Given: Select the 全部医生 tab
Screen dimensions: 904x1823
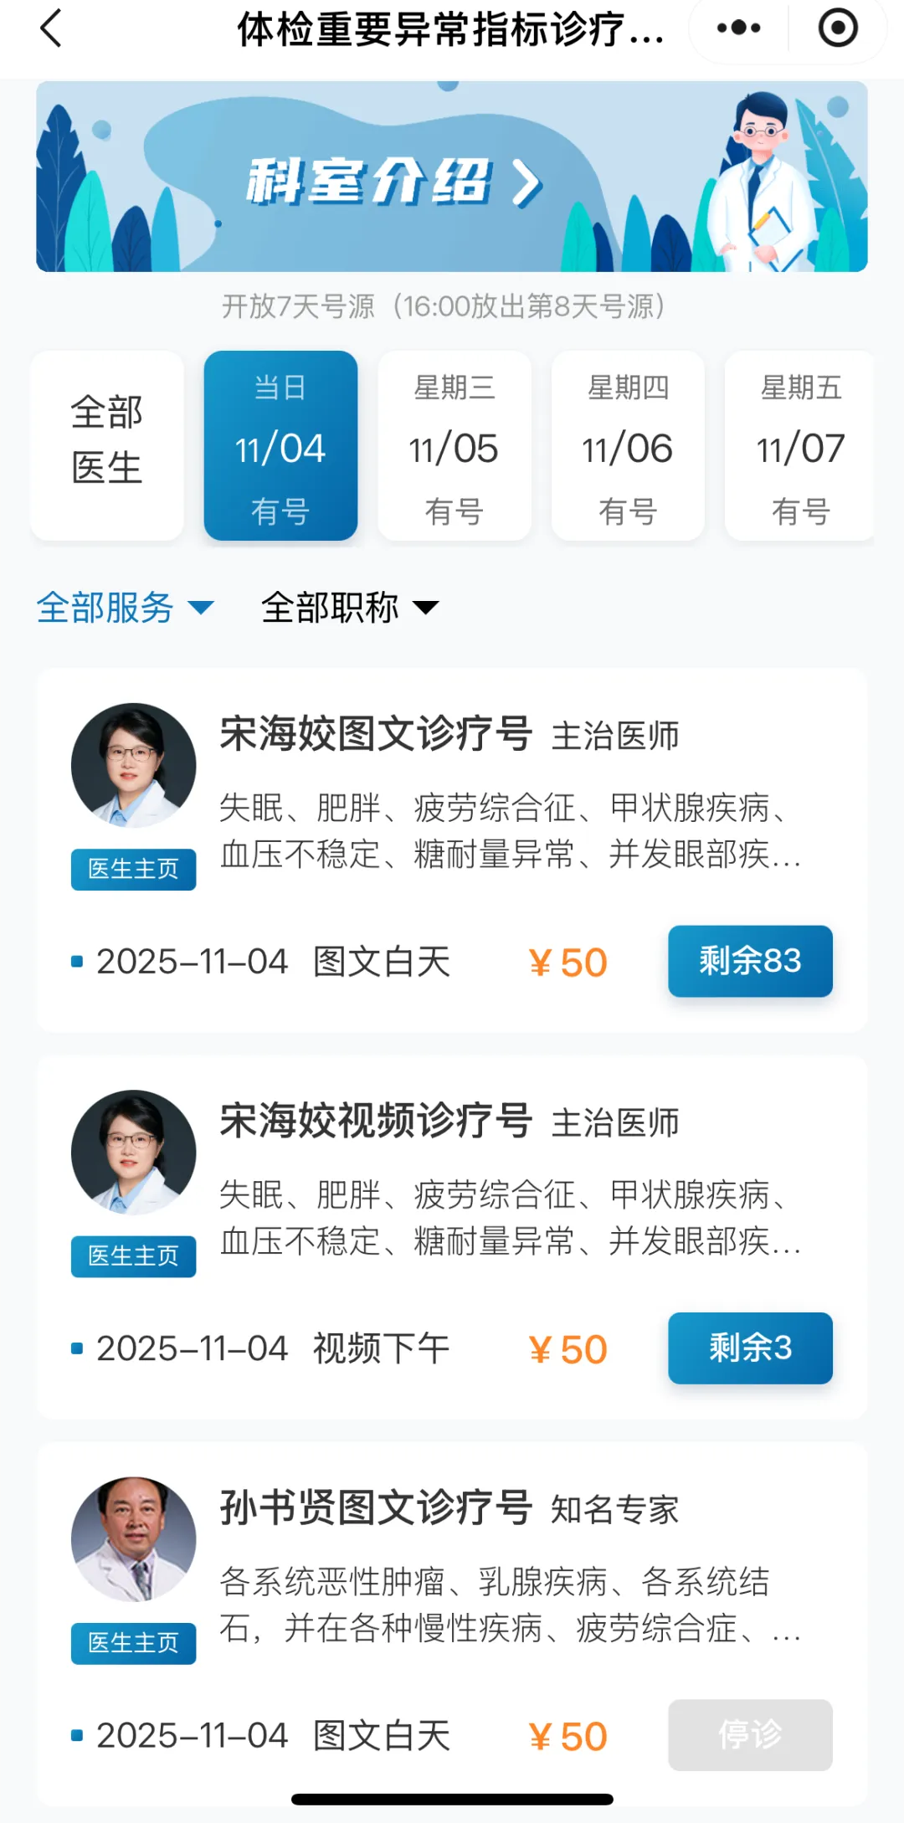Looking at the screenshot, I should coord(107,445).
